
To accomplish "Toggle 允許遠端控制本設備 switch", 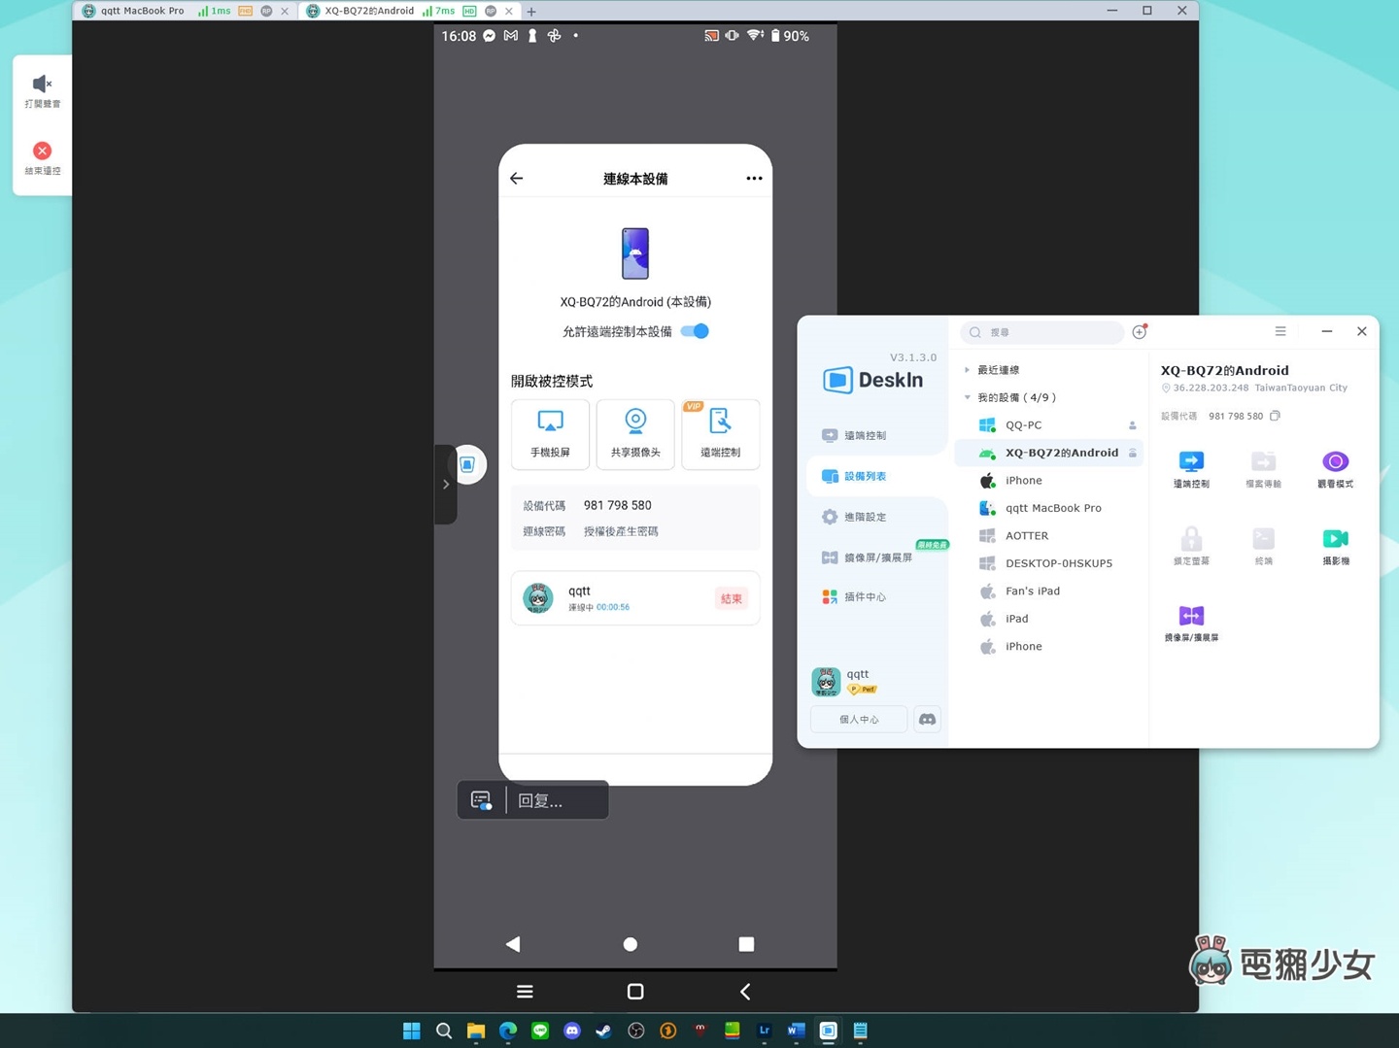I will pyautogui.click(x=695, y=331).
